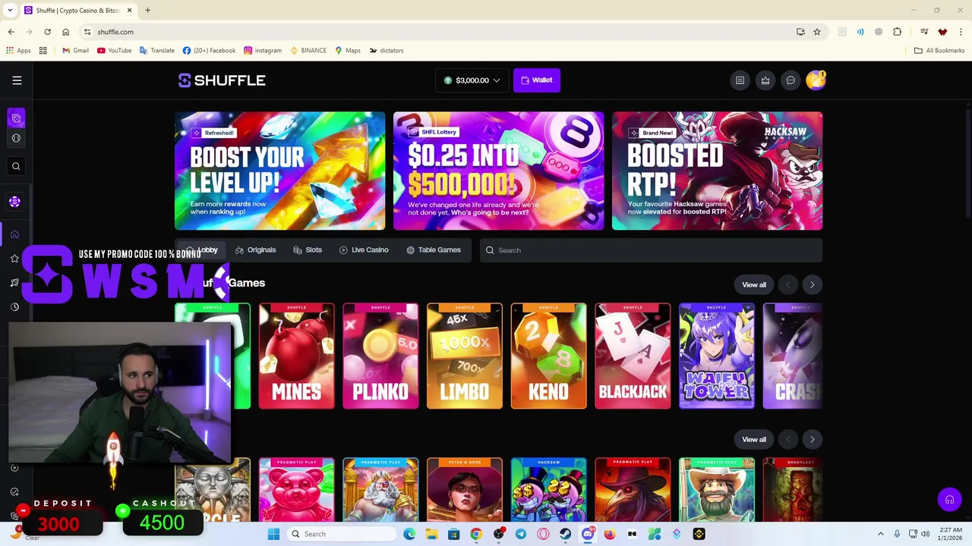
Task: Open Telegram from the taskbar
Action: [x=521, y=534]
